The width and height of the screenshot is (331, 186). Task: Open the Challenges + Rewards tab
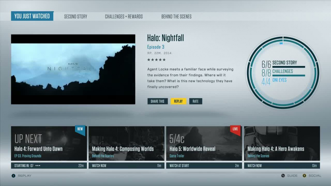(x=124, y=17)
